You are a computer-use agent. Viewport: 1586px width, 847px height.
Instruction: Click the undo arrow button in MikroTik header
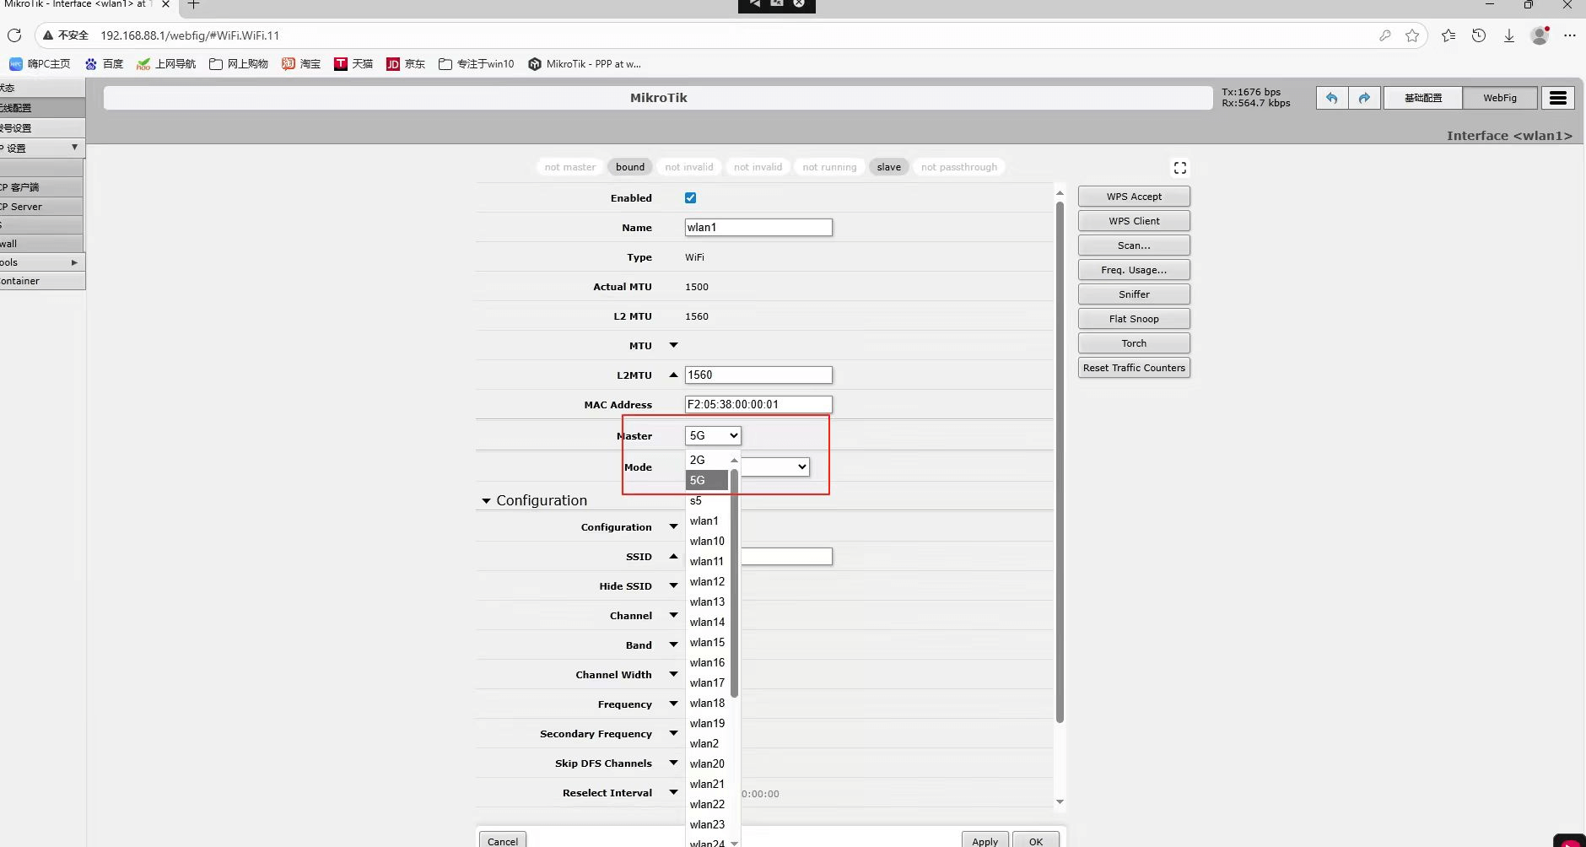point(1332,98)
